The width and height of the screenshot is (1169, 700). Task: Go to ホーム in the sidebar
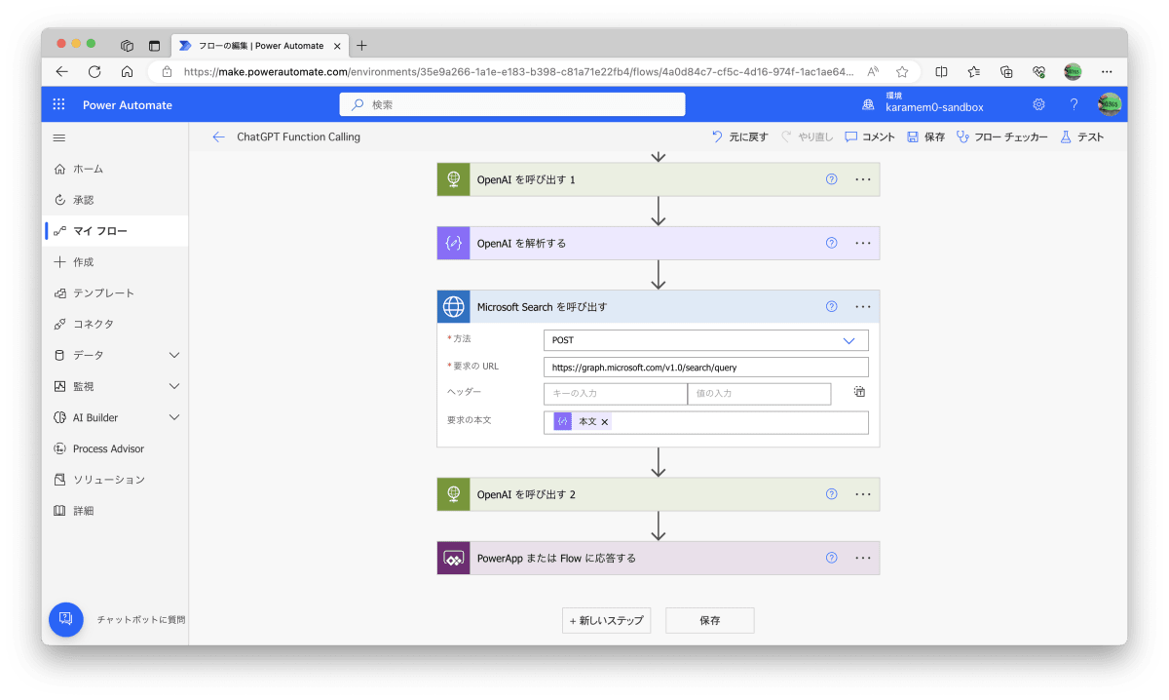[115, 169]
